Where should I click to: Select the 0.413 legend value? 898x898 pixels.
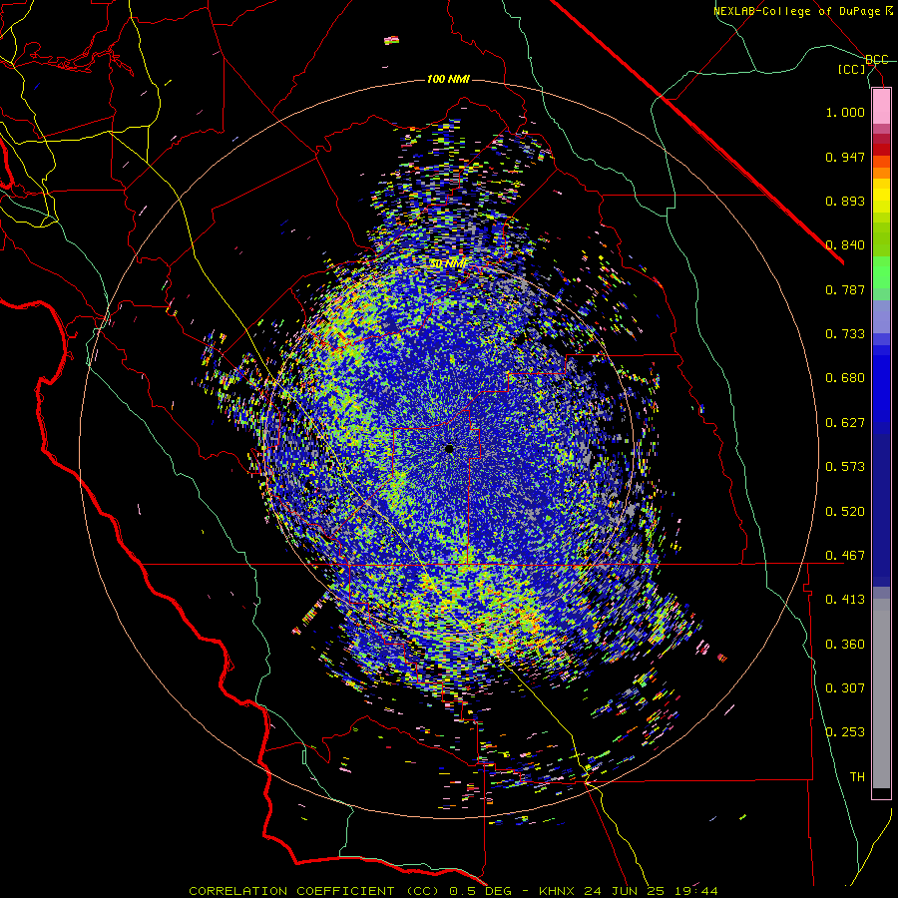[845, 600]
